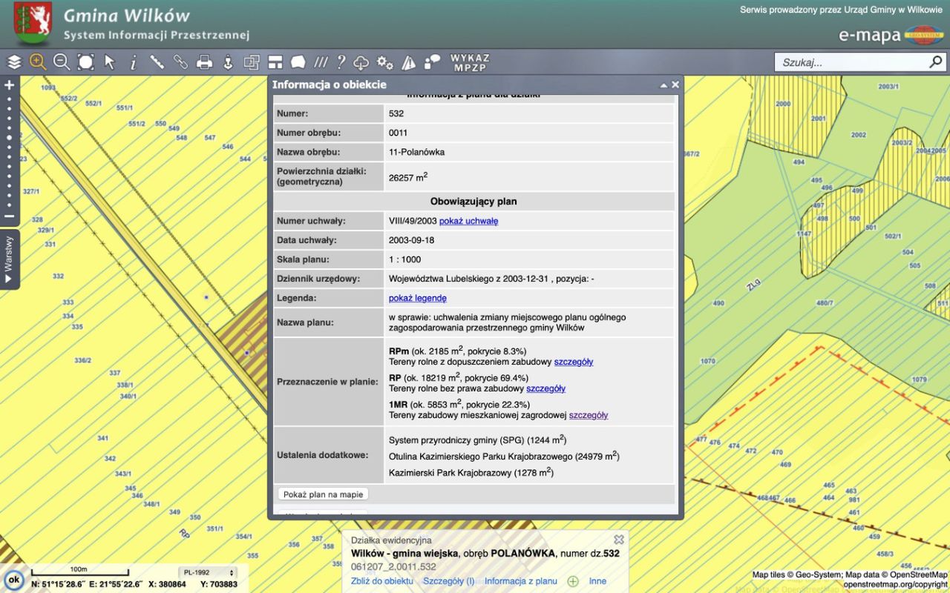Click the printer icon to print map
Image resolution: width=950 pixels, height=593 pixels.
tap(204, 62)
